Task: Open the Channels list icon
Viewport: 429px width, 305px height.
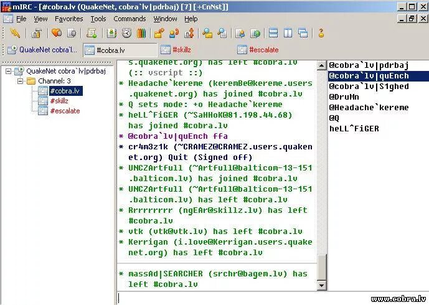Action: tap(72, 34)
